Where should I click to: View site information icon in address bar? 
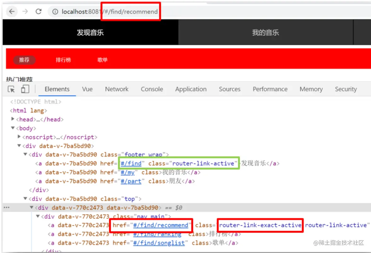(55, 12)
